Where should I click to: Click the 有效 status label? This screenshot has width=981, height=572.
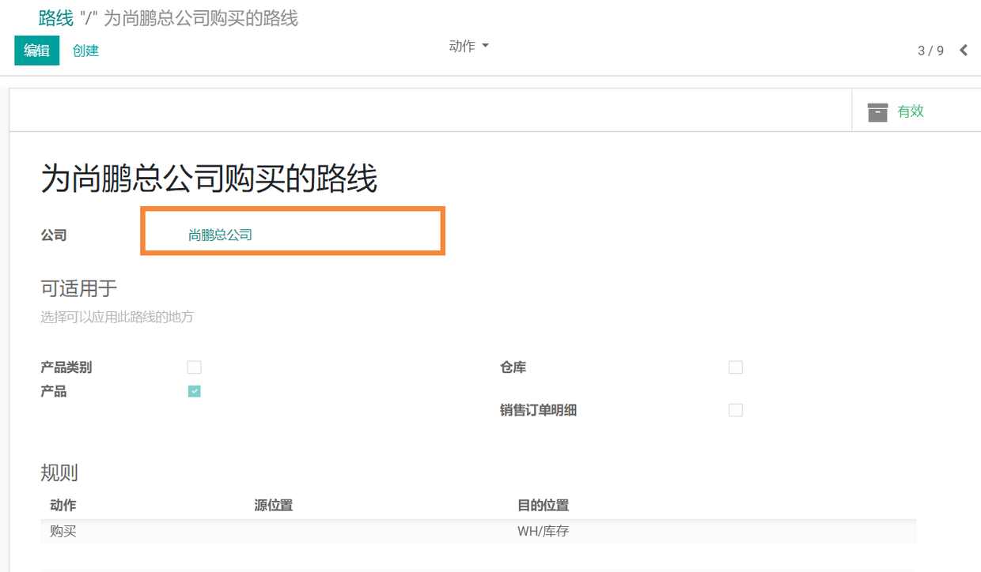(911, 111)
